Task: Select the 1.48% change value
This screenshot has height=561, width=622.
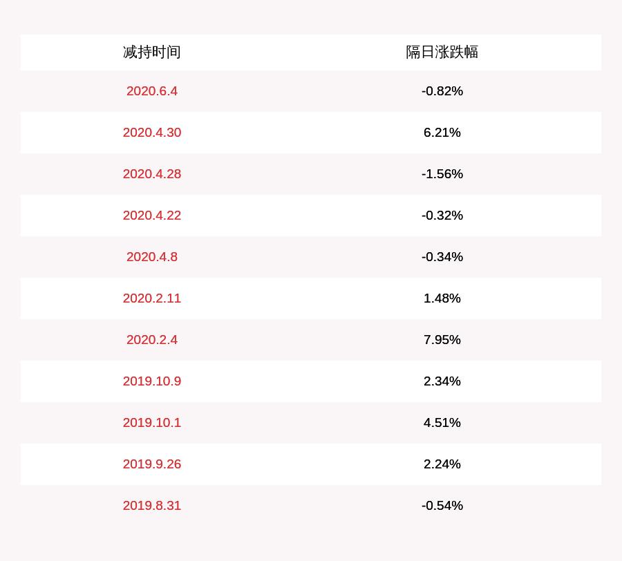Action: (x=442, y=298)
